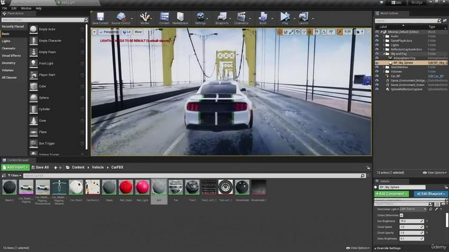Click the Lit view mode button

pos(127,32)
